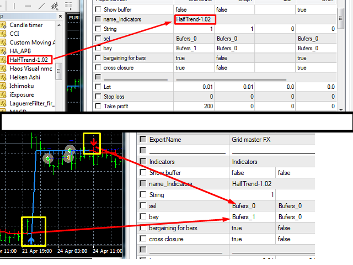
Task: Click the HA_APB indicator icon
Action: coord(3,51)
